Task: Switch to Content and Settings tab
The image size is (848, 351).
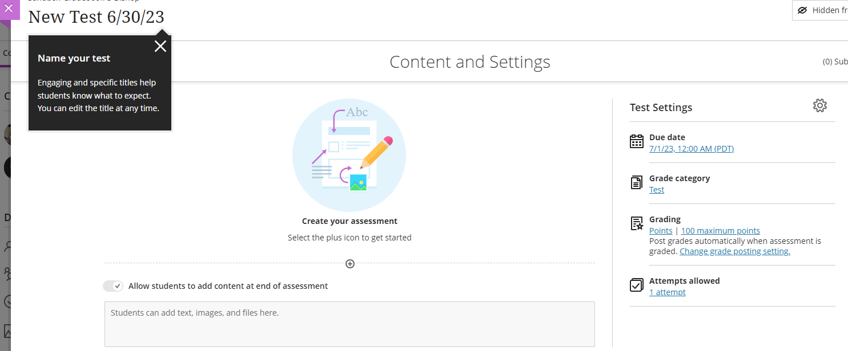Action: tap(469, 62)
